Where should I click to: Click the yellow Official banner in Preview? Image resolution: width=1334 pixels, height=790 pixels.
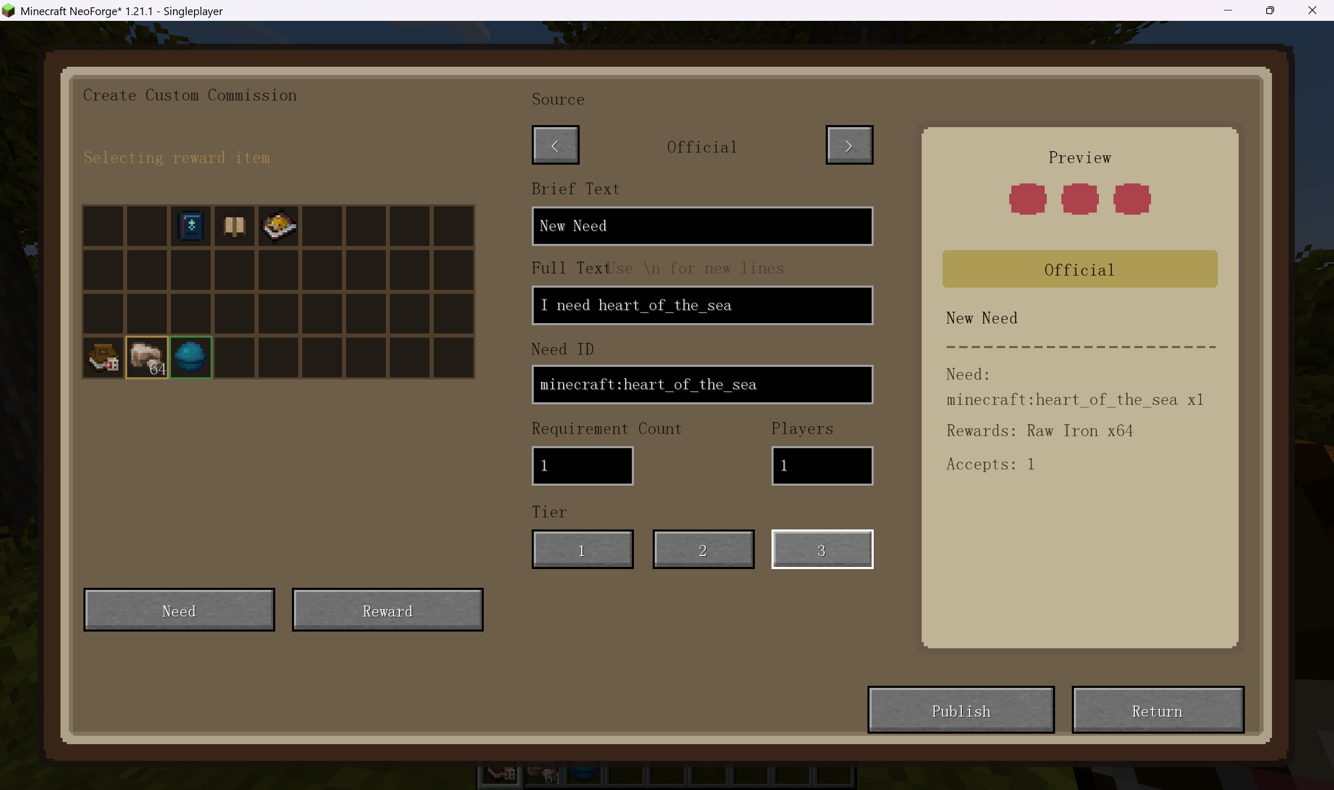(x=1080, y=269)
